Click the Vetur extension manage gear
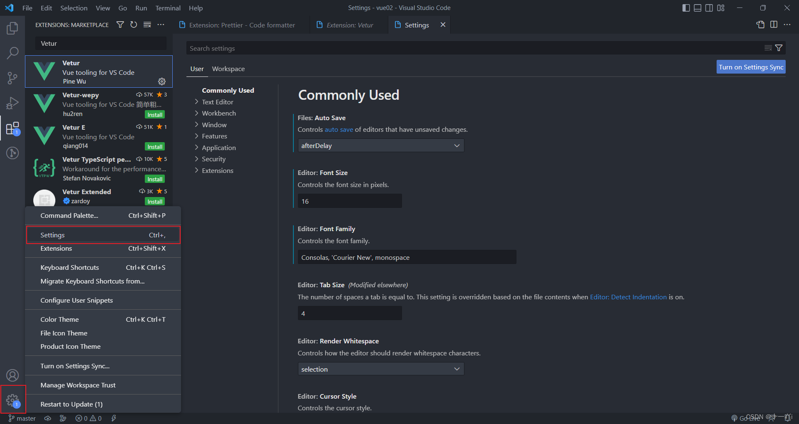The height and width of the screenshot is (424, 799). coord(162,81)
